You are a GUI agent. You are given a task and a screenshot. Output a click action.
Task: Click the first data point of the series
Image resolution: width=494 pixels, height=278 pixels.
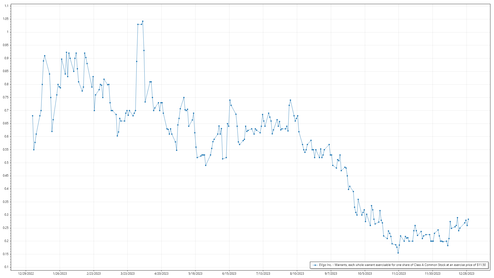tap(32, 116)
